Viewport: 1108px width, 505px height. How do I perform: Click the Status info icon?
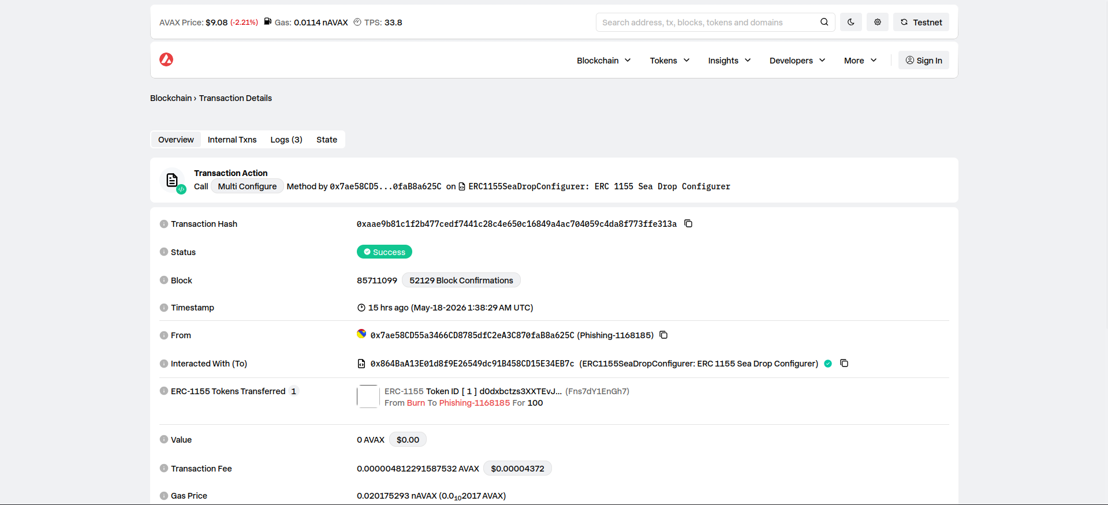tap(164, 252)
